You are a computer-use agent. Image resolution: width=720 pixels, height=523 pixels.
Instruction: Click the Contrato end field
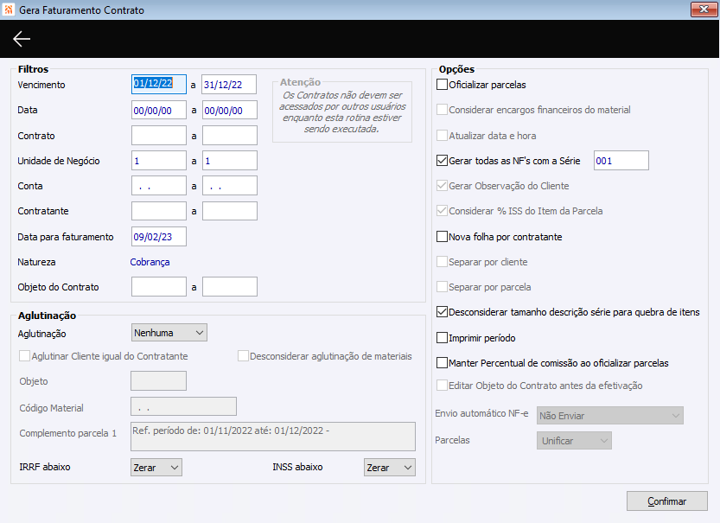click(x=230, y=136)
